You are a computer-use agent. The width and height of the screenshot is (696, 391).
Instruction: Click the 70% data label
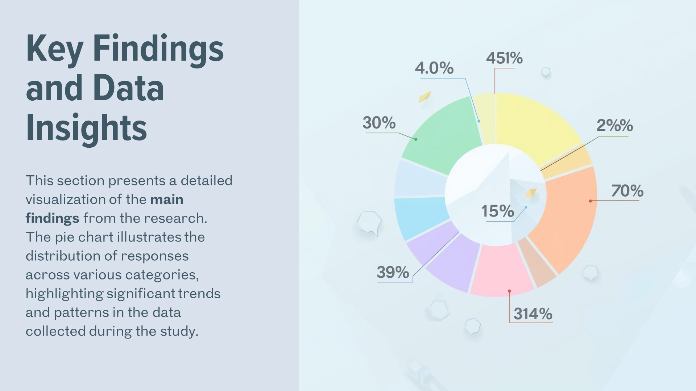627,191
